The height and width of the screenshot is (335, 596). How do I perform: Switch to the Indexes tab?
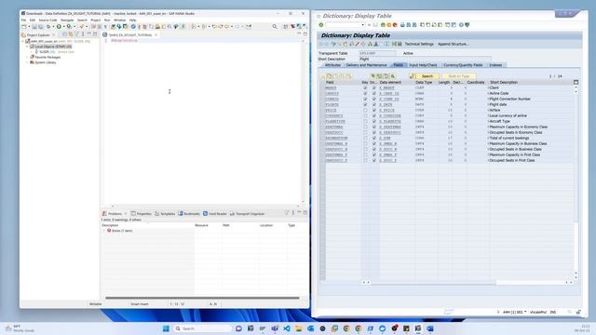(x=495, y=65)
